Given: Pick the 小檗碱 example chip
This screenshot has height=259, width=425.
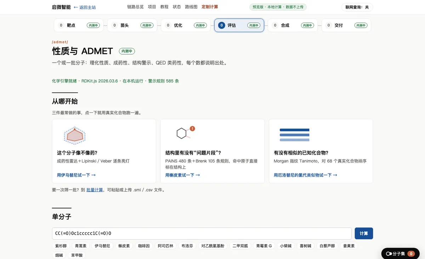Looking at the screenshot, I should click(286, 246).
